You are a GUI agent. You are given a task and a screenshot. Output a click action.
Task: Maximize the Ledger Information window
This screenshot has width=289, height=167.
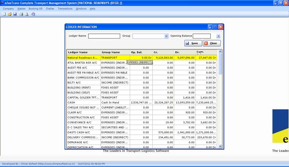click(215, 27)
